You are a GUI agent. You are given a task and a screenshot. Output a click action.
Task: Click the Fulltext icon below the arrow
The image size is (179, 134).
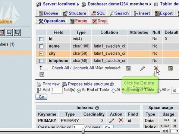click(x=42, y=74)
